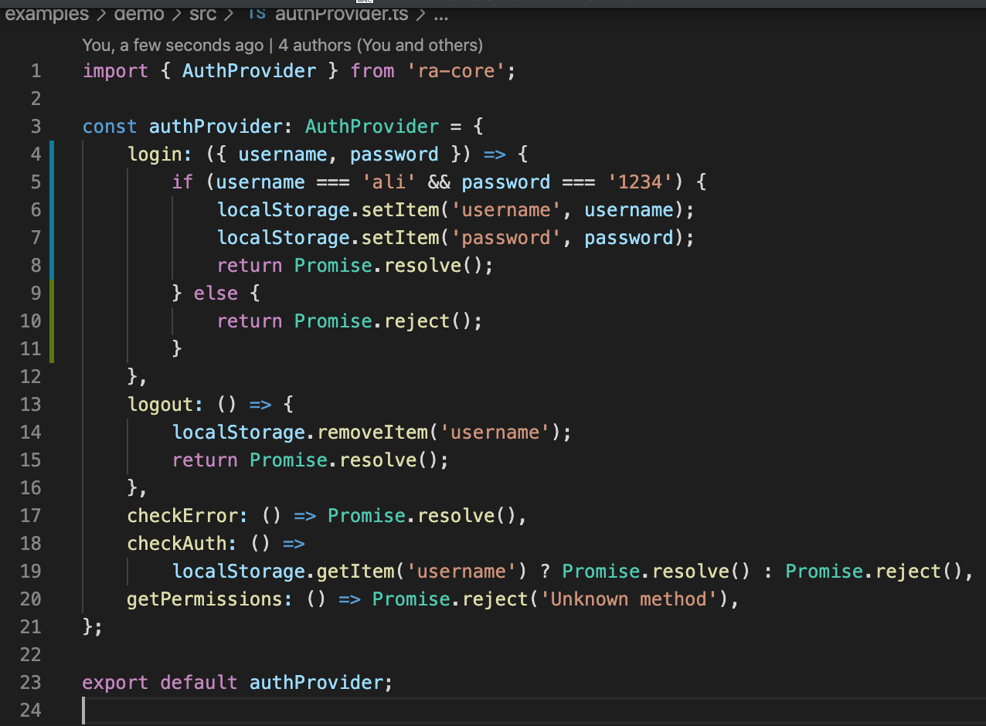Click line number 24 in the gutter
This screenshot has width=986, height=726.
[x=31, y=711]
